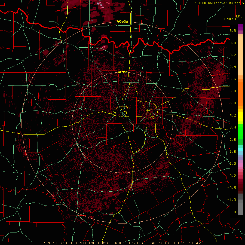Screen dimensions: 245x245
Task: Click the 1.8 value on the color scale
Action: (233, 152)
